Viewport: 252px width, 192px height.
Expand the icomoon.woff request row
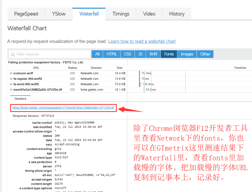11,73
